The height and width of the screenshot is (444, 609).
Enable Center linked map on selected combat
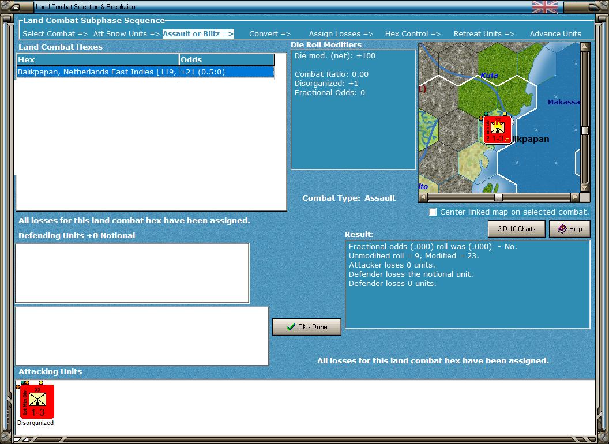[433, 212]
